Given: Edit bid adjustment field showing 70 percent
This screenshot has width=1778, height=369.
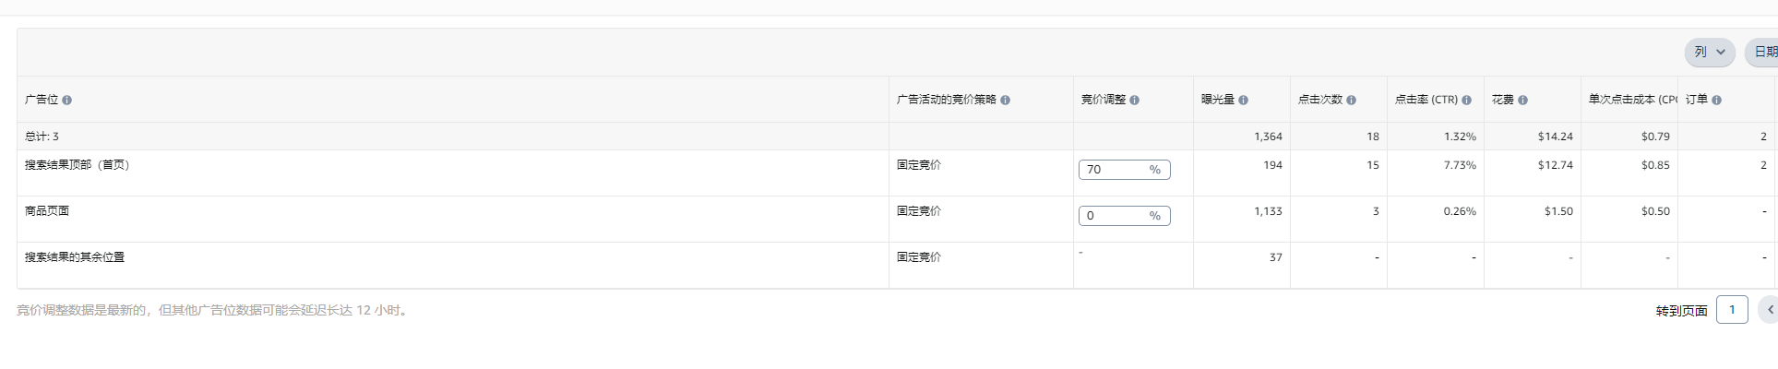Looking at the screenshot, I should 1124,170.
